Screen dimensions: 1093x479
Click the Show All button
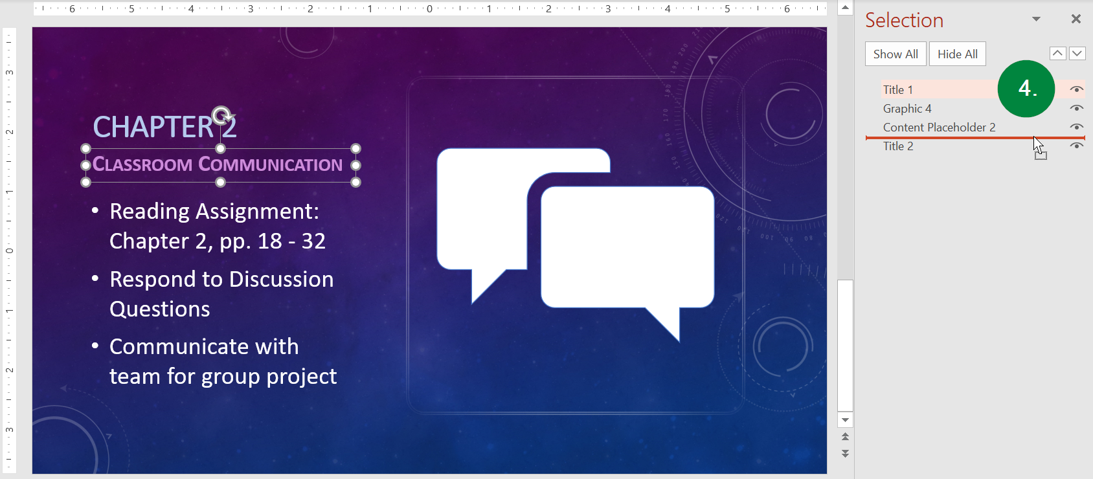896,54
